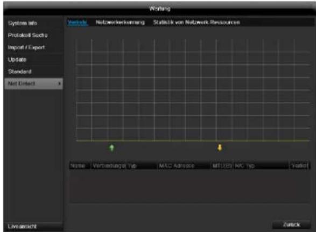This screenshot has height=232, width=316.
Task: Click the green upload arrow icon
Action: click(111, 147)
